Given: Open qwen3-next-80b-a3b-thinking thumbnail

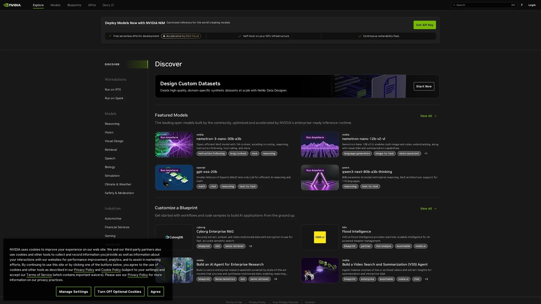Looking at the screenshot, I should click(x=320, y=177).
